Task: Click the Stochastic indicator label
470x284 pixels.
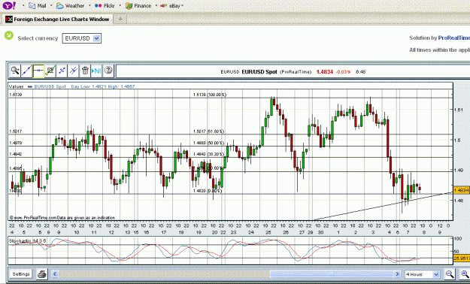Action: [28, 240]
